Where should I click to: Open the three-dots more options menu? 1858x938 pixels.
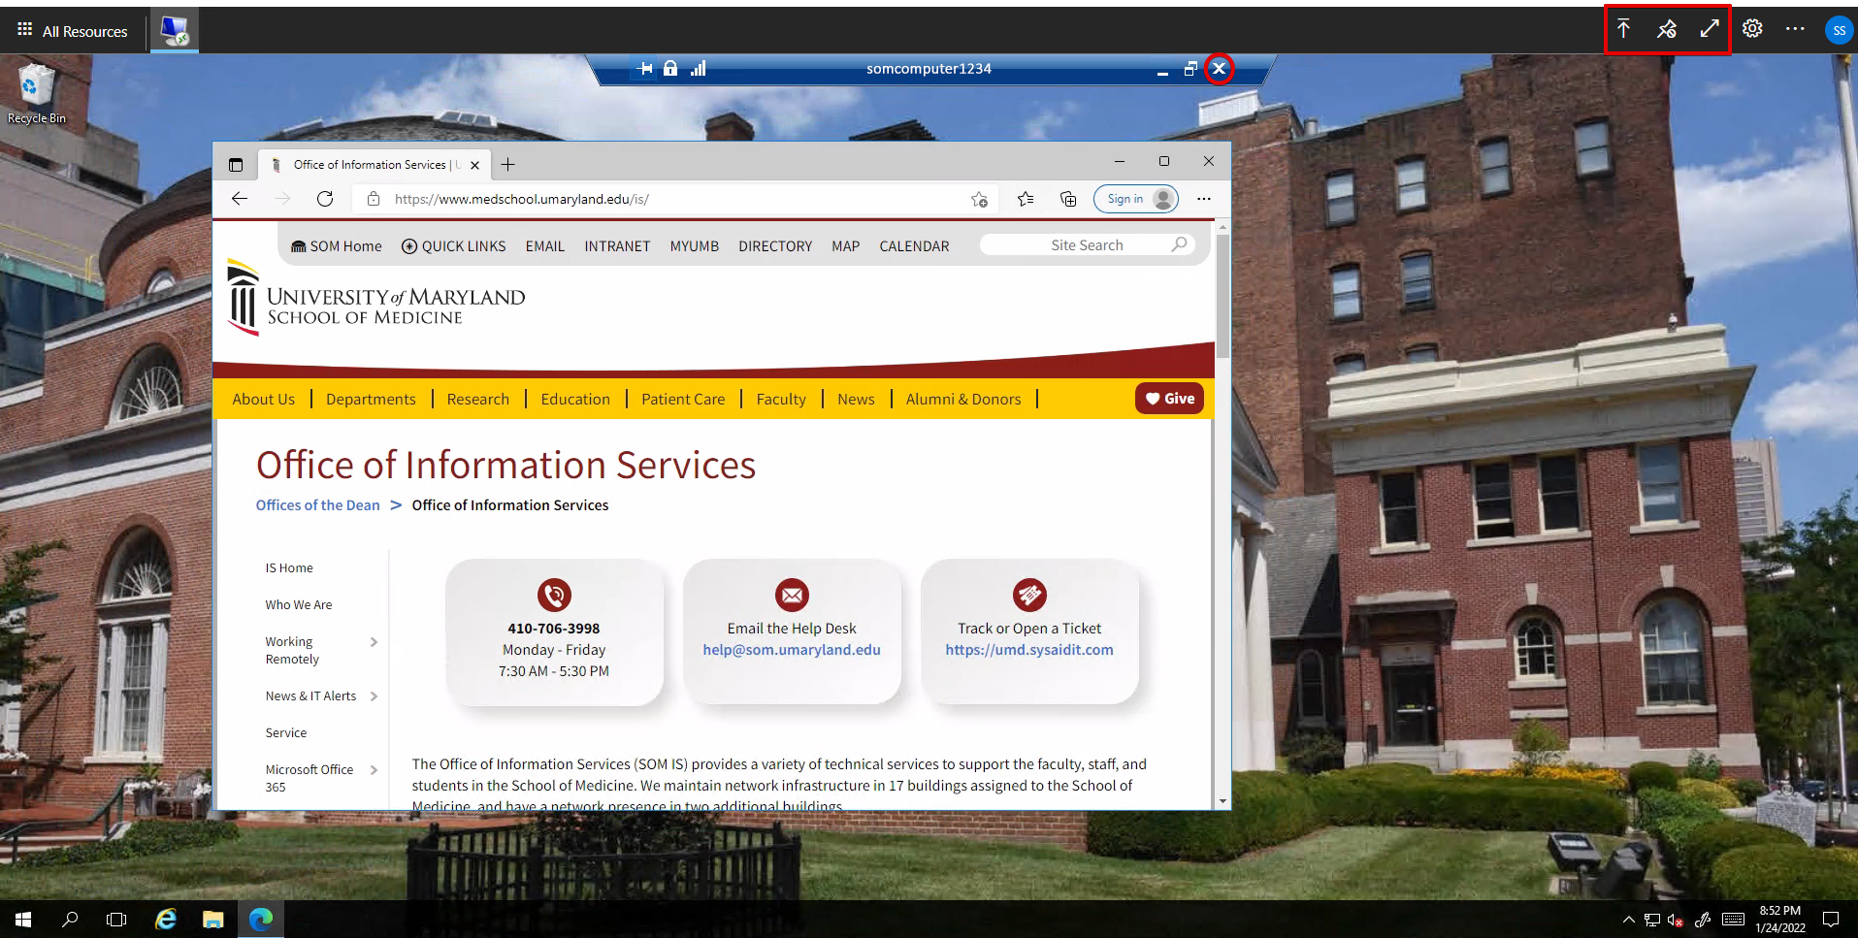click(x=1795, y=29)
